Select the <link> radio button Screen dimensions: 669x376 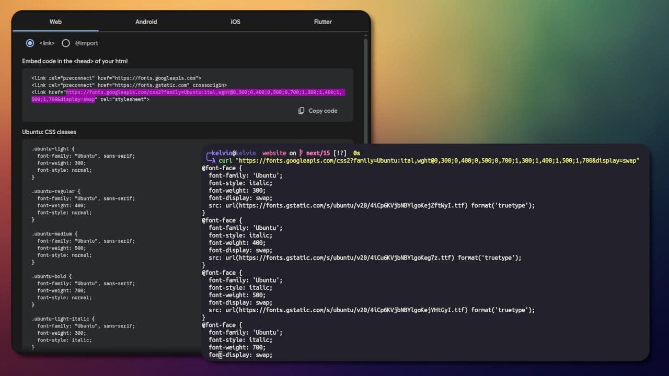click(30, 43)
